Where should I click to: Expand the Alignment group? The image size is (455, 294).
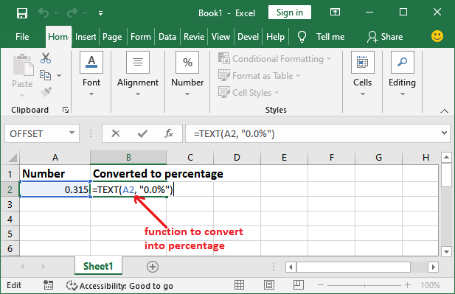pos(138,74)
